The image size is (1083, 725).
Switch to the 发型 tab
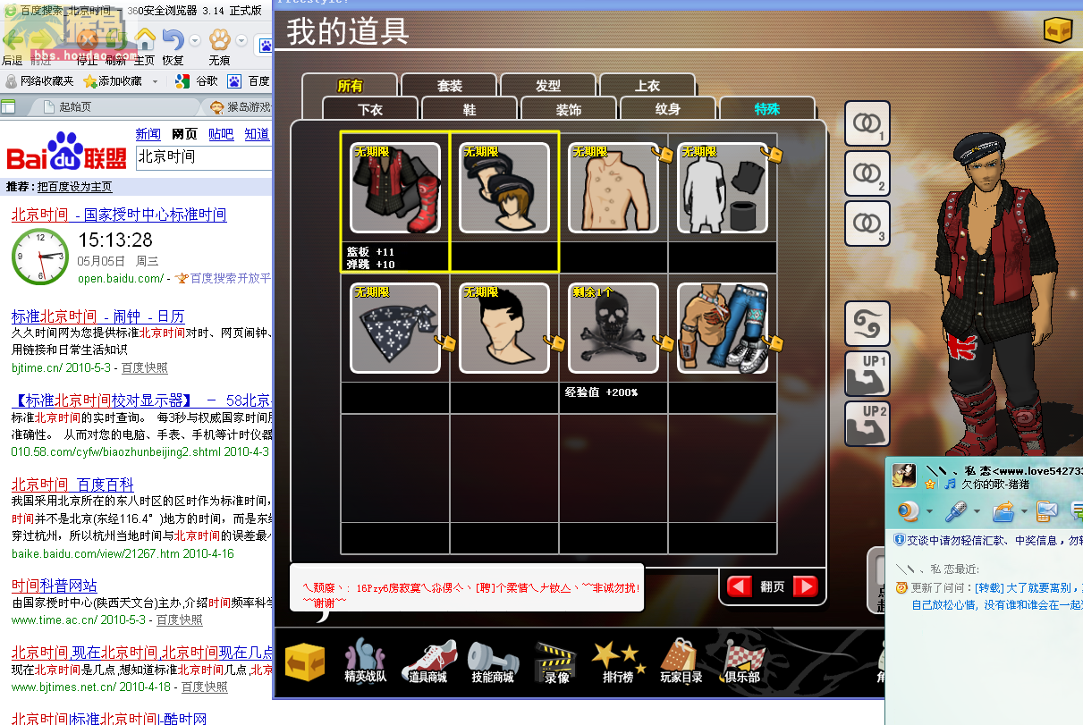(548, 86)
